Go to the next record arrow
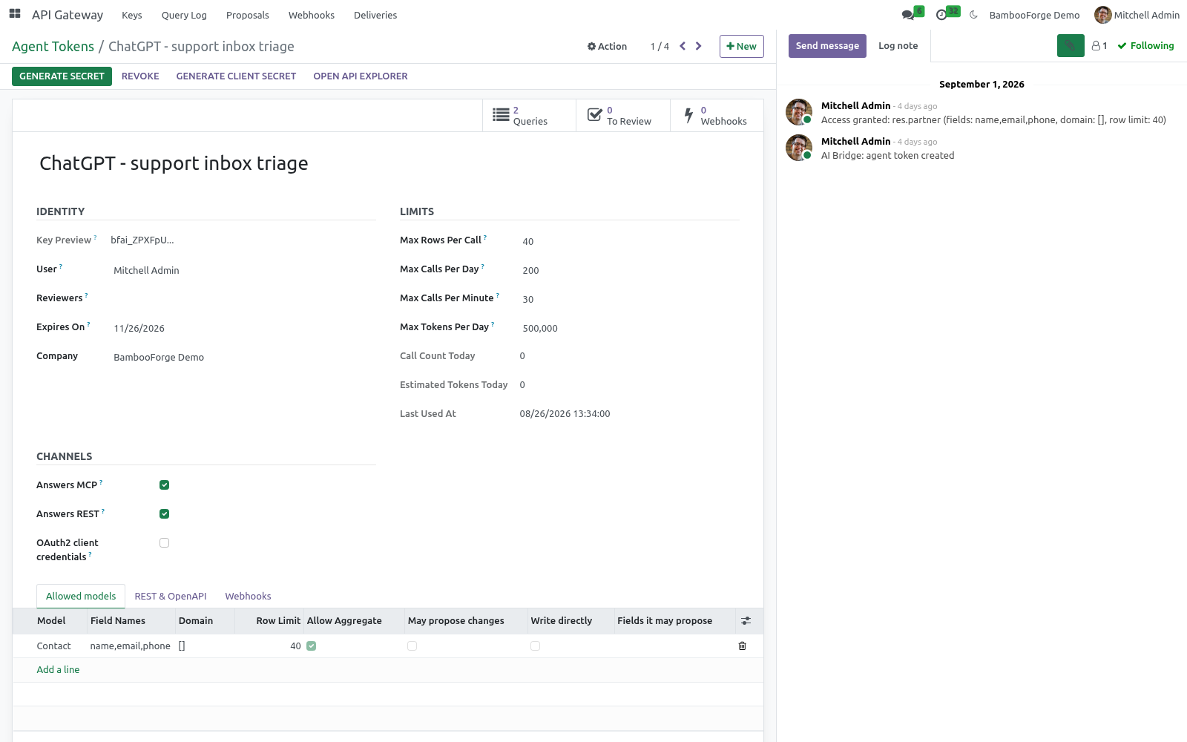1187x742 pixels. click(698, 46)
